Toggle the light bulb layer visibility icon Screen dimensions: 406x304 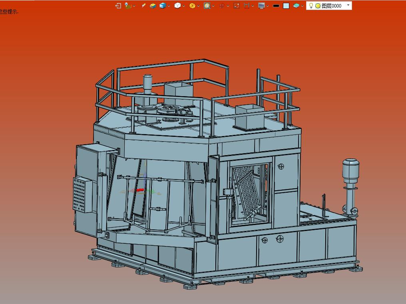311,6
